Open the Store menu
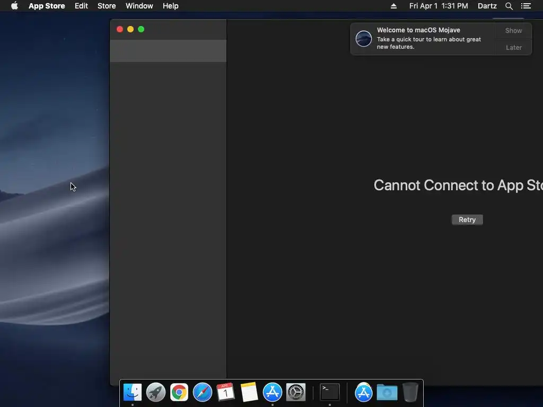 107,6
